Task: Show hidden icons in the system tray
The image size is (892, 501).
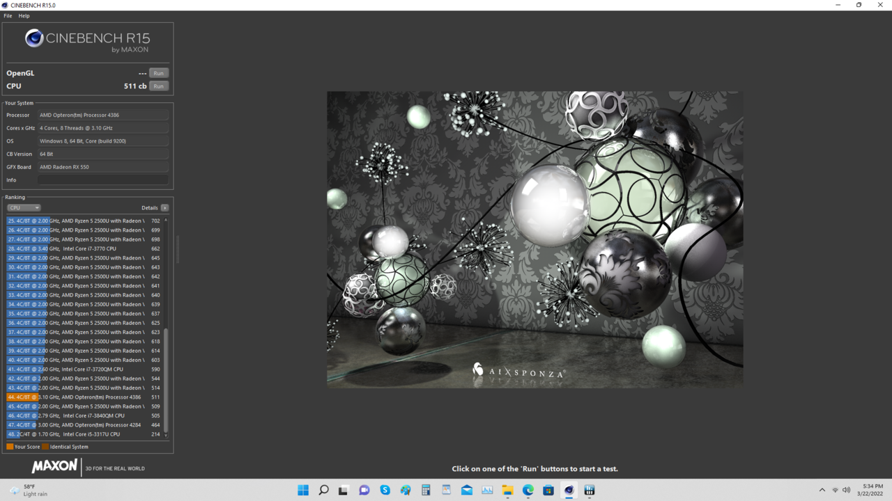Action: coord(822,490)
